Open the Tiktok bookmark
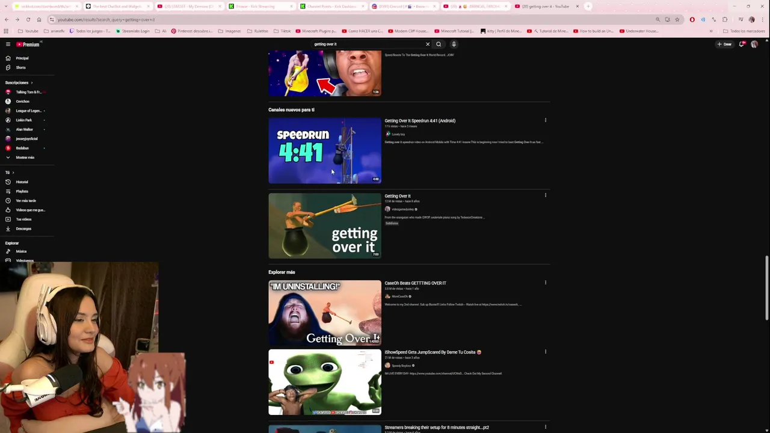The image size is (770, 433). (x=283, y=31)
